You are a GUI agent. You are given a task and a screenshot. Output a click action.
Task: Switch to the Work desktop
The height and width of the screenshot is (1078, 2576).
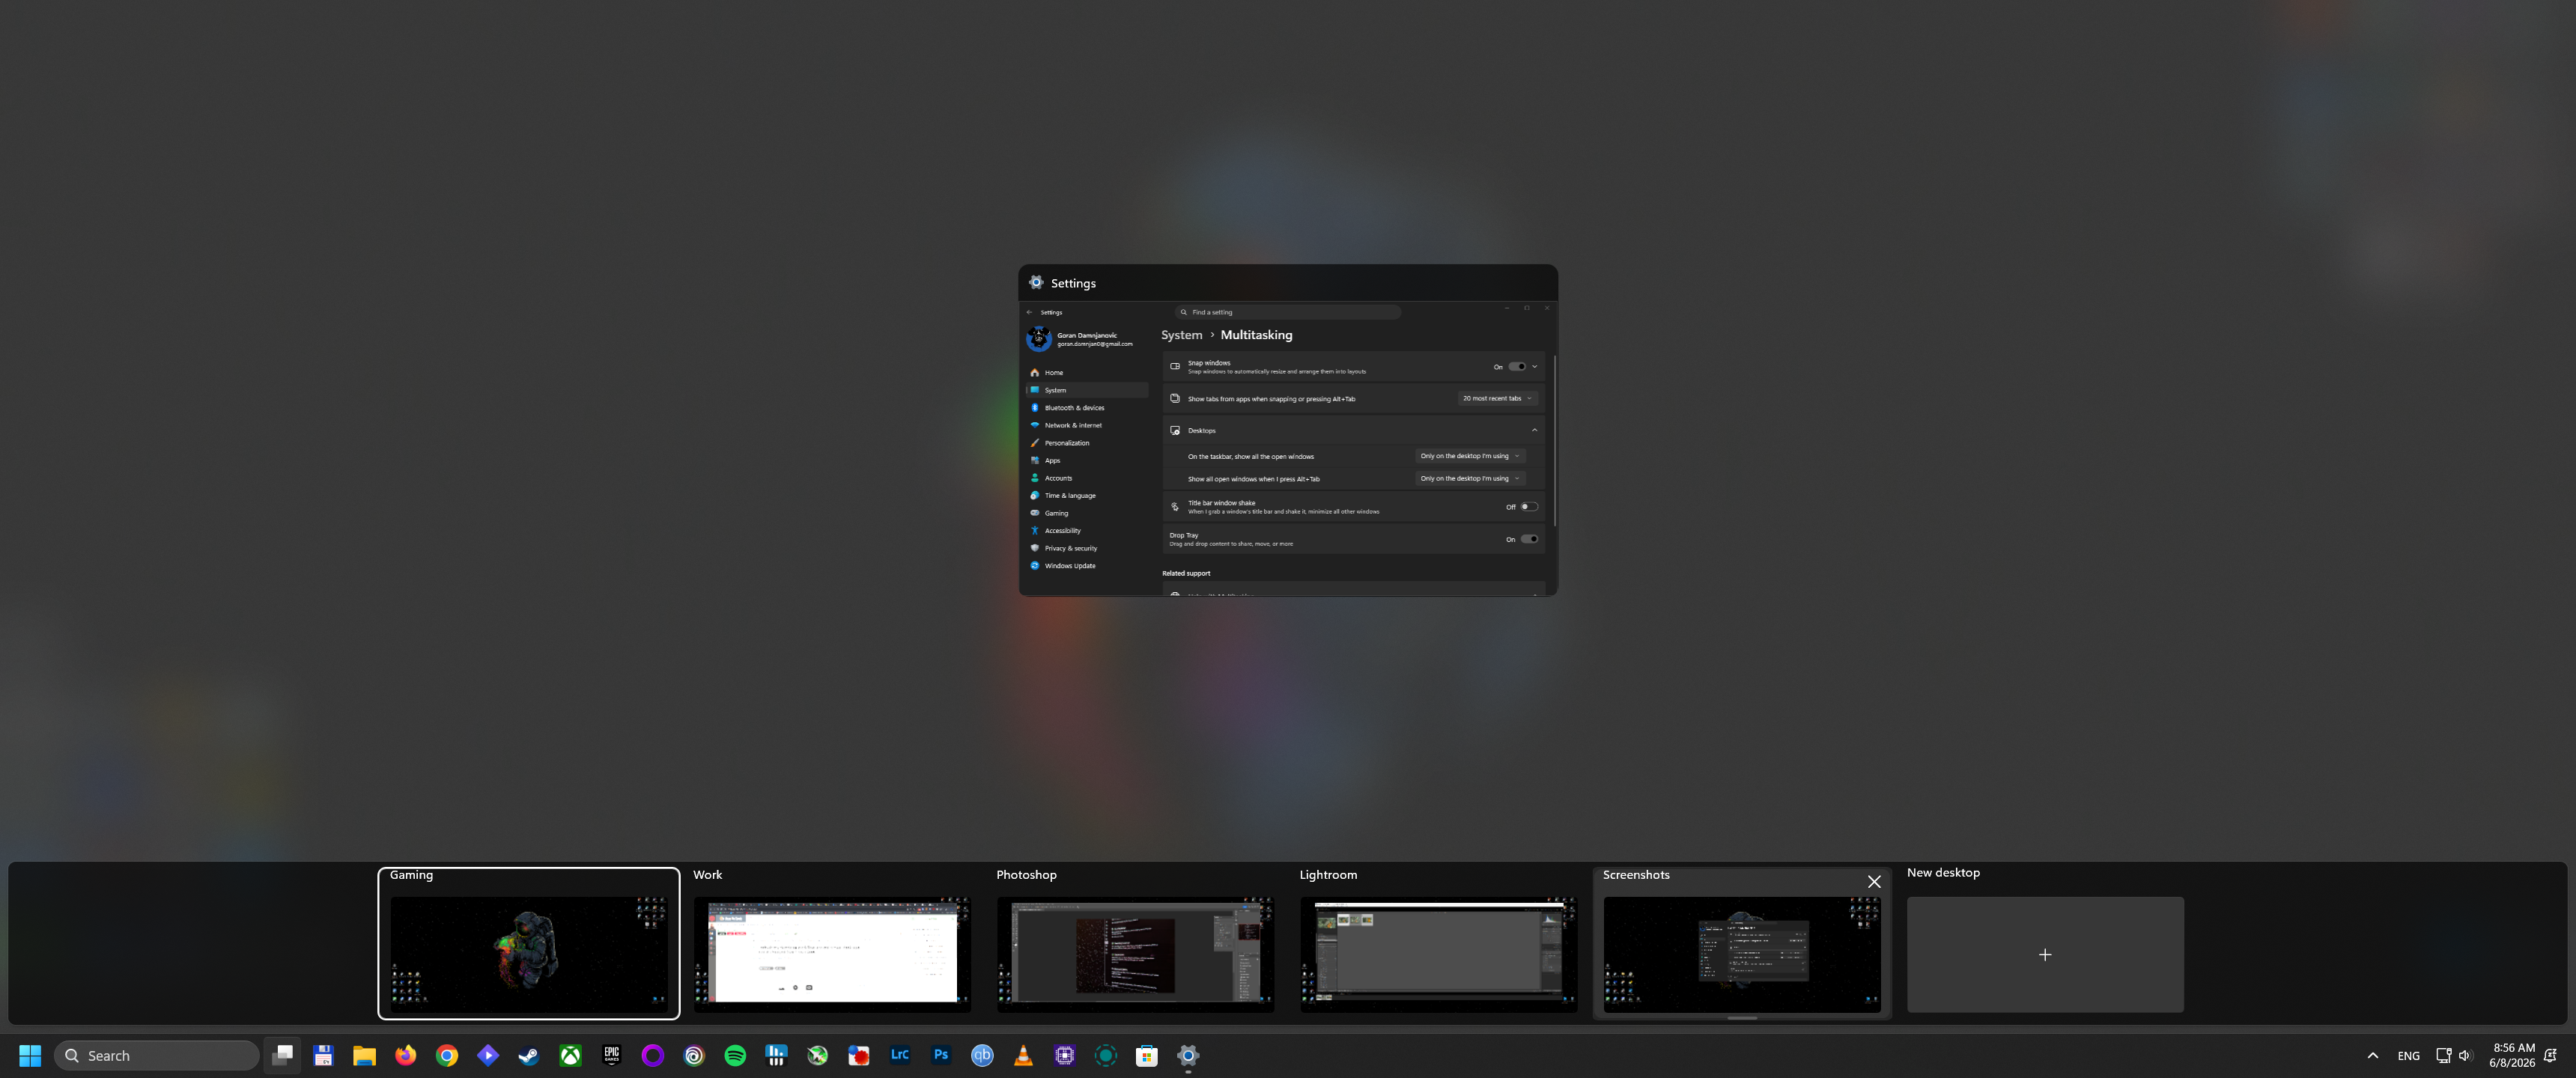coord(832,943)
